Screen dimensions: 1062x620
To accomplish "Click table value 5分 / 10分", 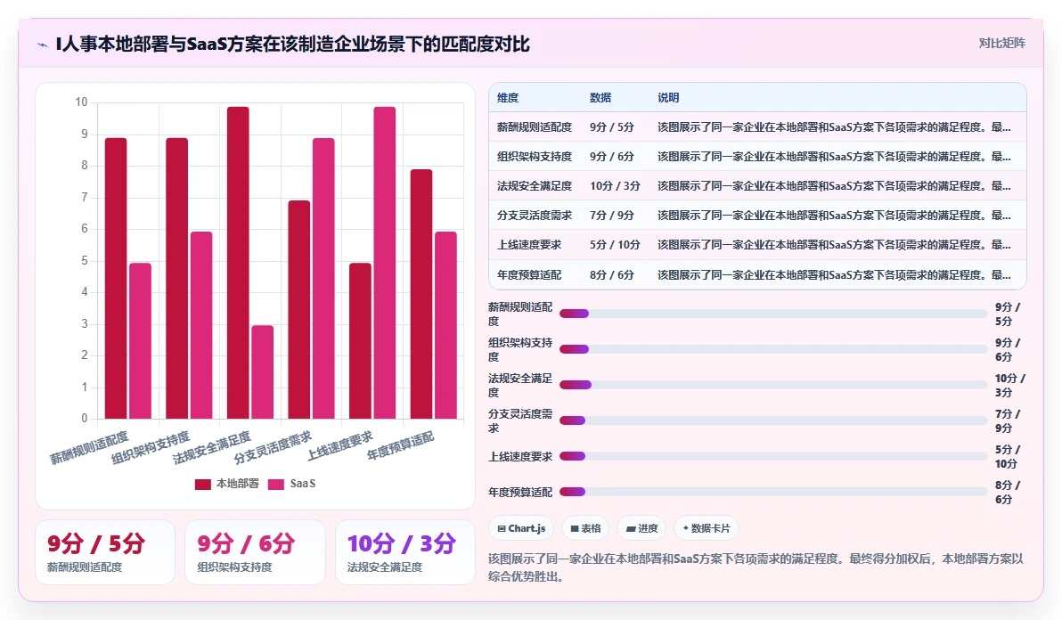I will tap(615, 245).
